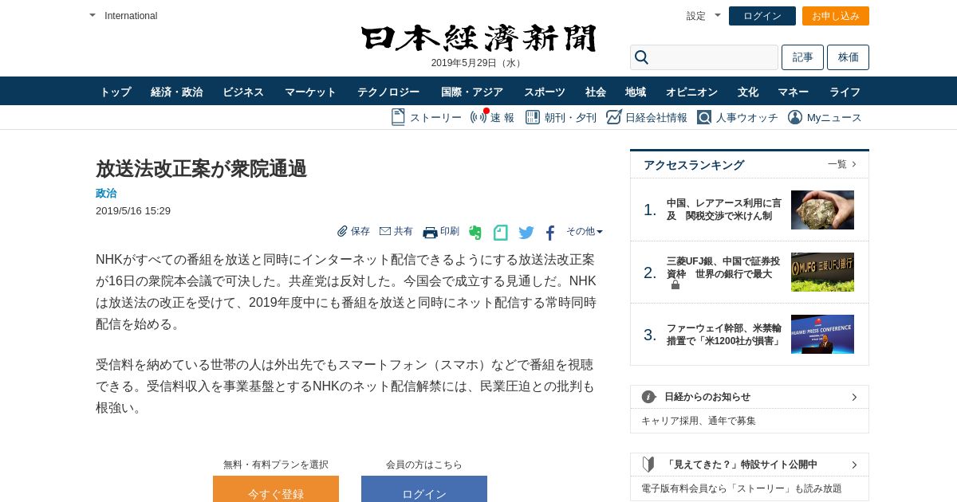
Task: Click the Myニュース person icon
Action: [x=795, y=117]
